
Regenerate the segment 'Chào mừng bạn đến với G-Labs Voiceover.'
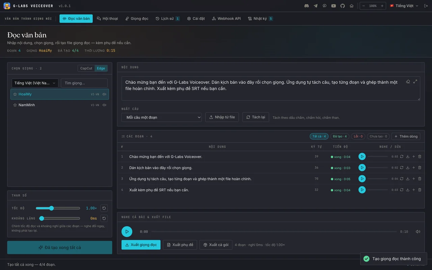(x=402, y=157)
